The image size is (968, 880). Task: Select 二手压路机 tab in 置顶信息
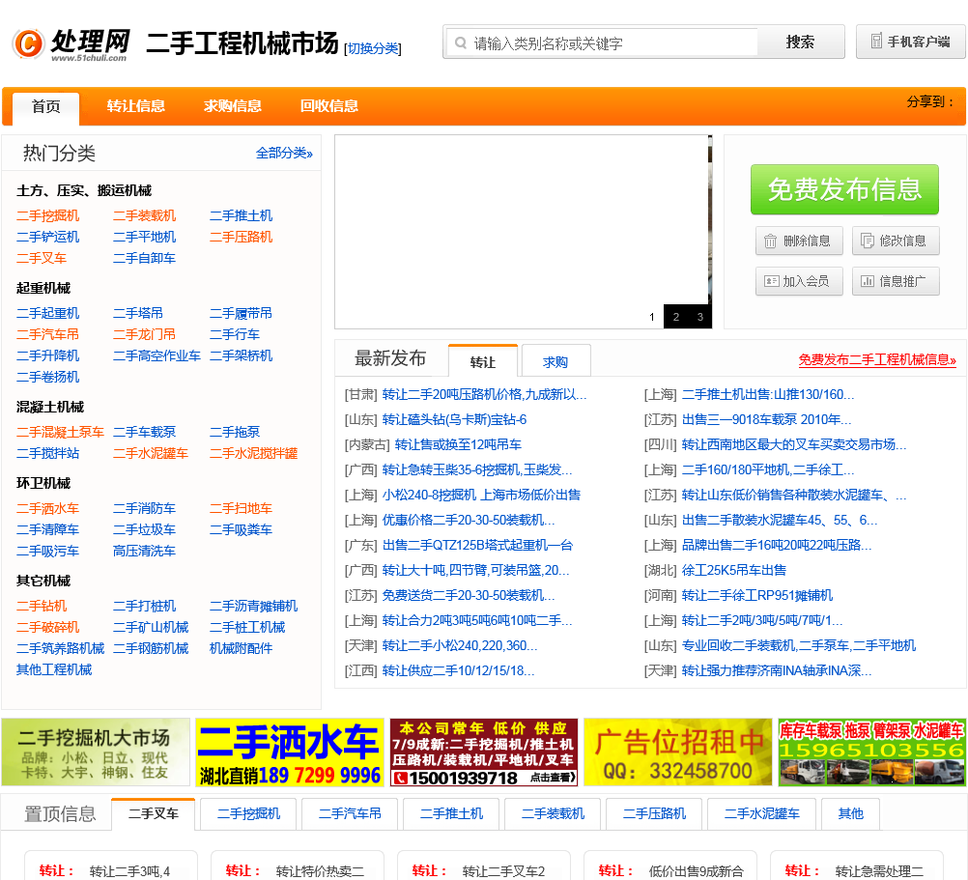(x=654, y=814)
